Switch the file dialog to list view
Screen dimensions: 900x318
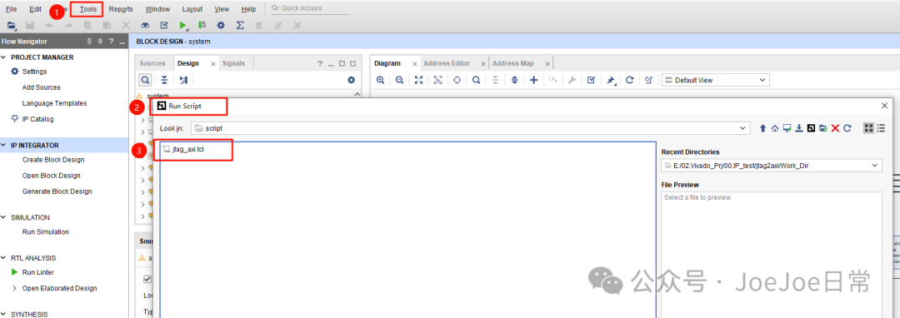[x=881, y=127]
